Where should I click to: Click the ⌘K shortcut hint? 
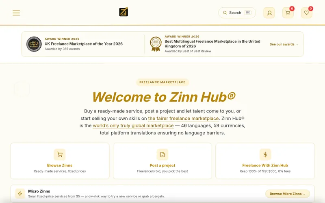(x=248, y=13)
